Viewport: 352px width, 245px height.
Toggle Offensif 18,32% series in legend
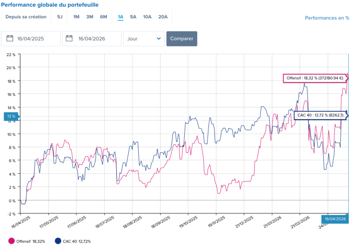pyautogui.click(x=29, y=241)
